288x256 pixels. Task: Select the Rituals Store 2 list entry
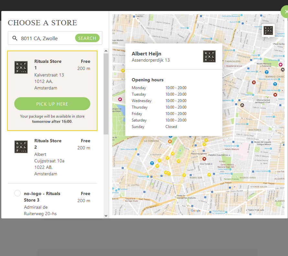(52, 157)
